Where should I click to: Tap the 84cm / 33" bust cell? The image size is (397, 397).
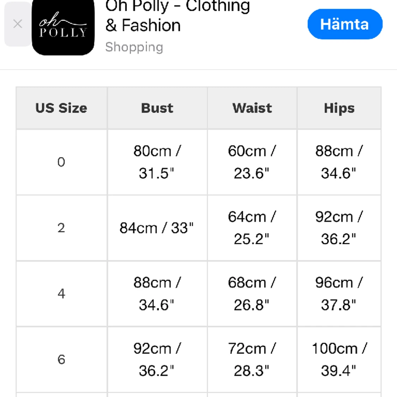(157, 228)
